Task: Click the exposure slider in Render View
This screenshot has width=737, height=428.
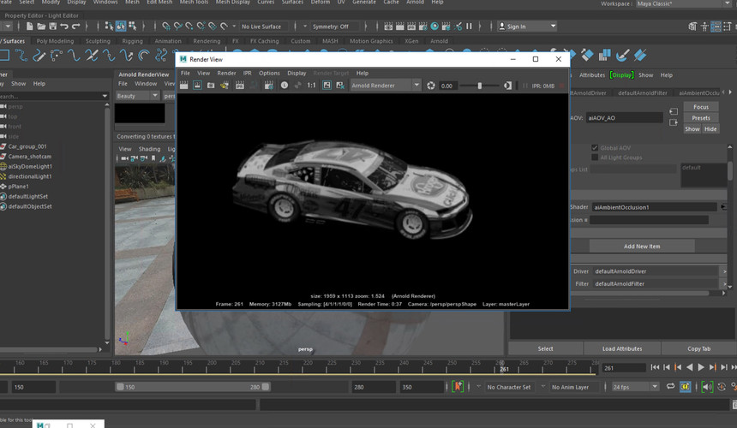Action: click(x=479, y=86)
